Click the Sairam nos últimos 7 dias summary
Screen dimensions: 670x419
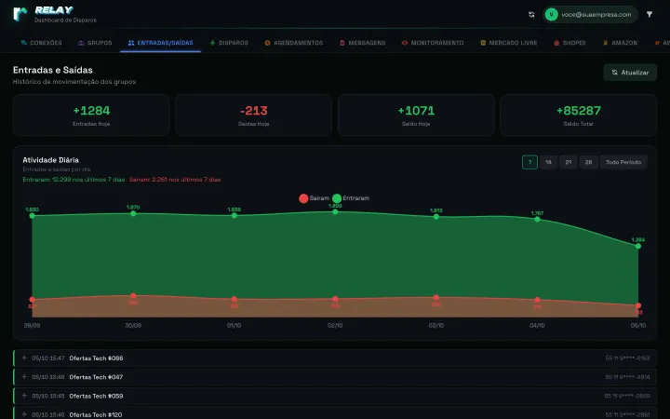coord(175,180)
